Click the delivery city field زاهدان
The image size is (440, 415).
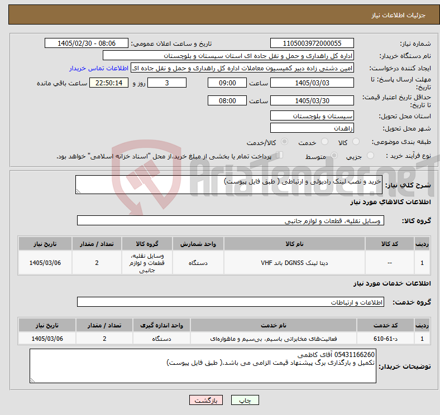[x=312, y=128]
